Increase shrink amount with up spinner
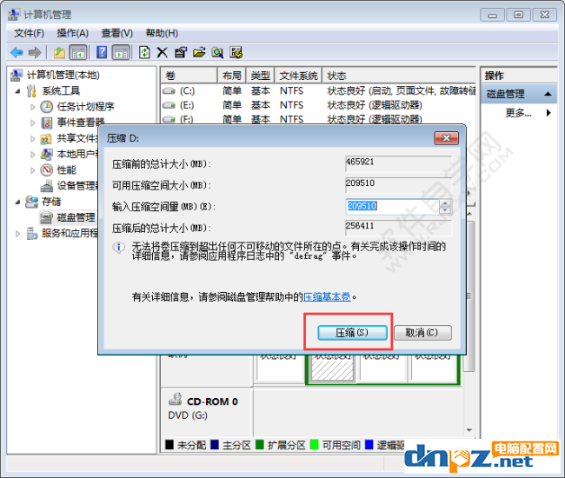Image resolution: width=565 pixels, height=478 pixels. 445,202
